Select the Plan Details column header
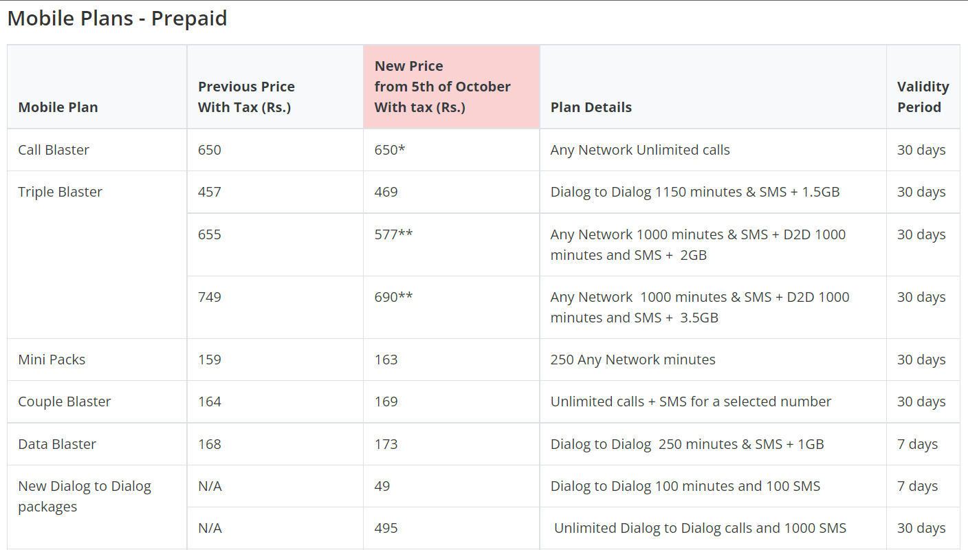Screen dimensions: 968x550 click(x=591, y=107)
